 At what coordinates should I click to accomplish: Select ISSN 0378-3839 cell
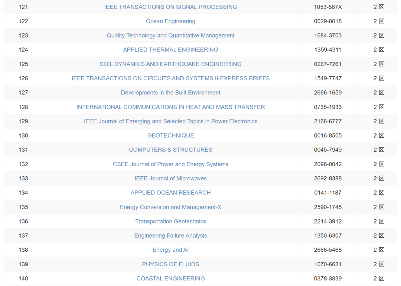pos(328,279)
